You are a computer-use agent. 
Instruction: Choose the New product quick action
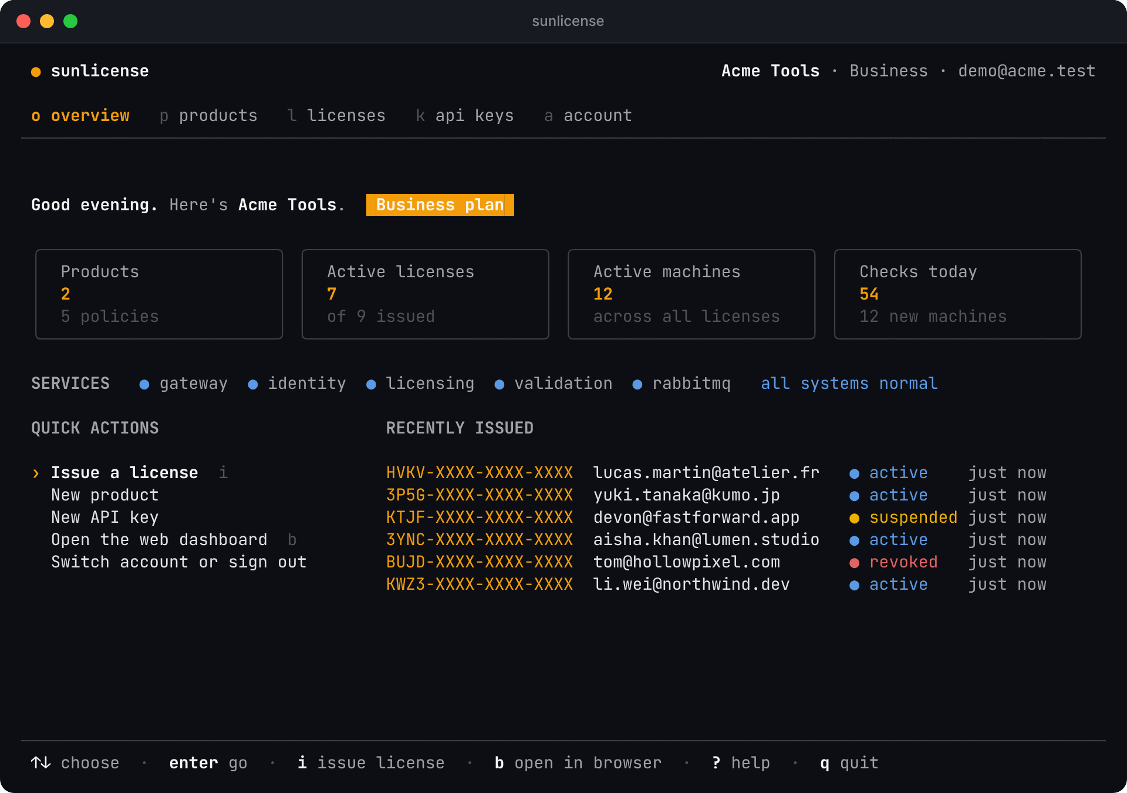pos(105,495)
